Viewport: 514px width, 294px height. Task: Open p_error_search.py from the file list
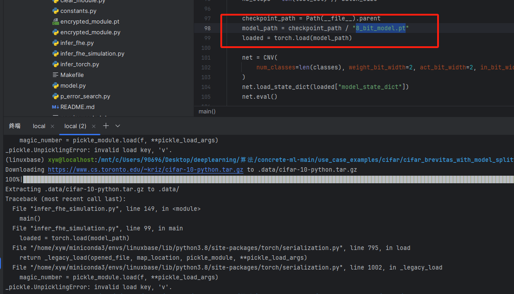point(85,96)
